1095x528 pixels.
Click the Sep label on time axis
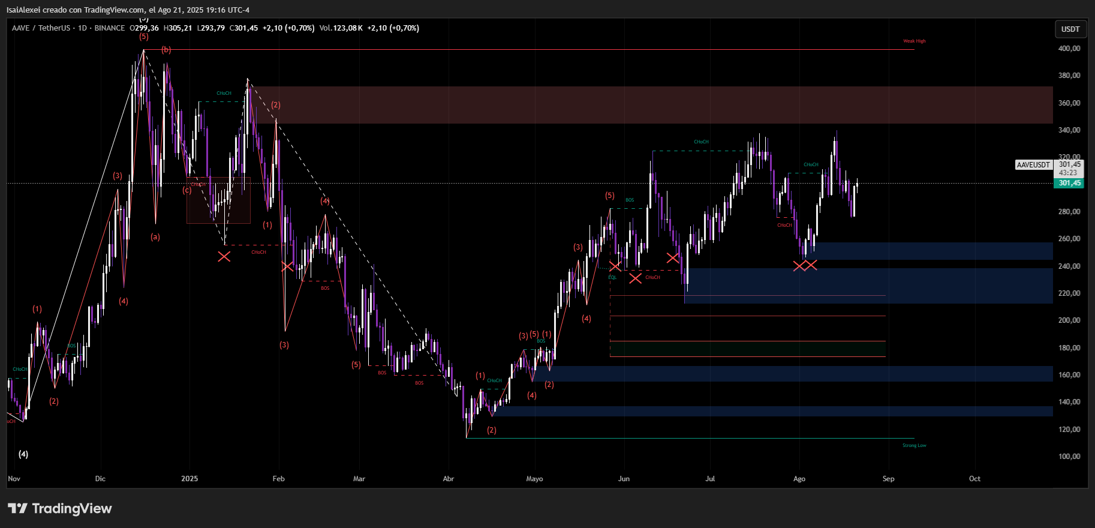click(888, 479)
